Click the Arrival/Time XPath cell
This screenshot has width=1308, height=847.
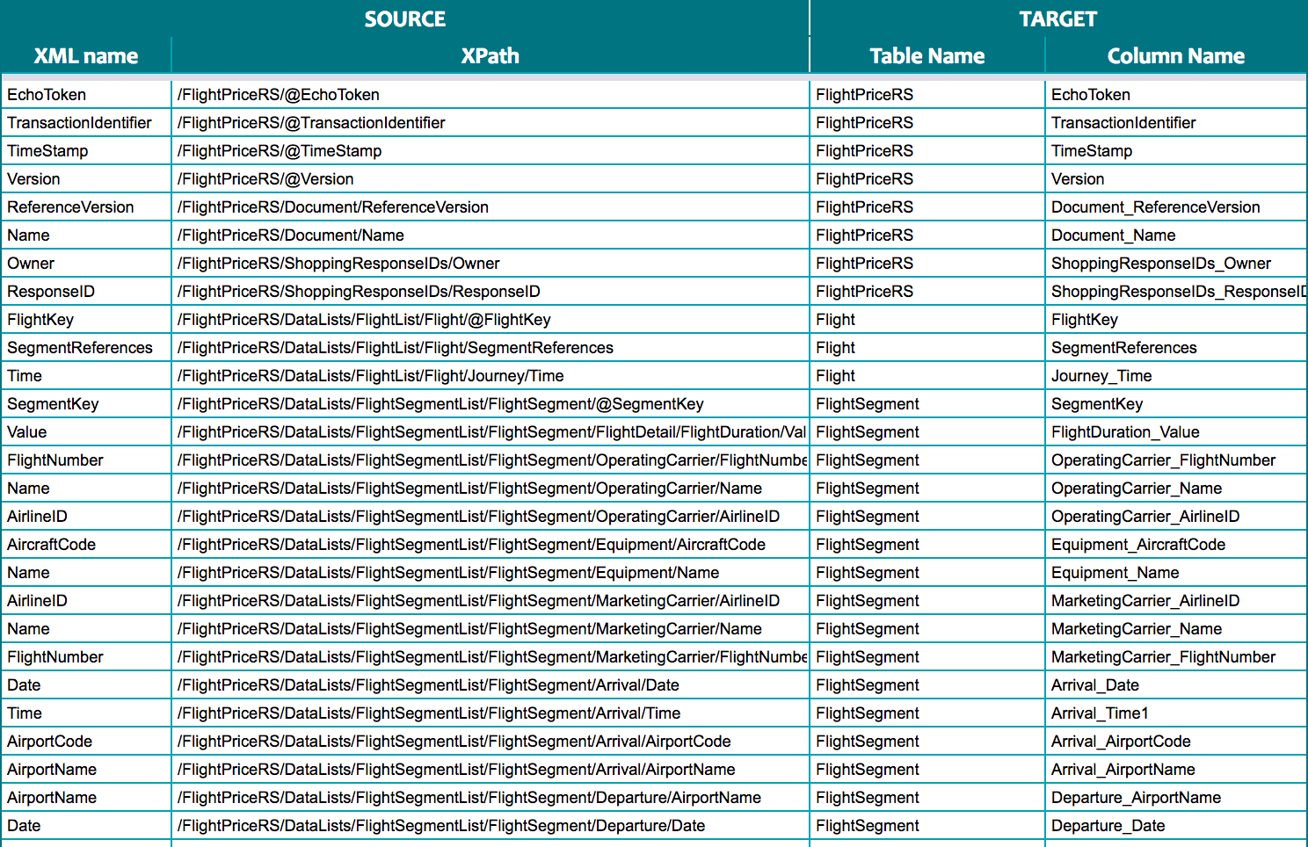pyautogui.click(x=490, y=713)
